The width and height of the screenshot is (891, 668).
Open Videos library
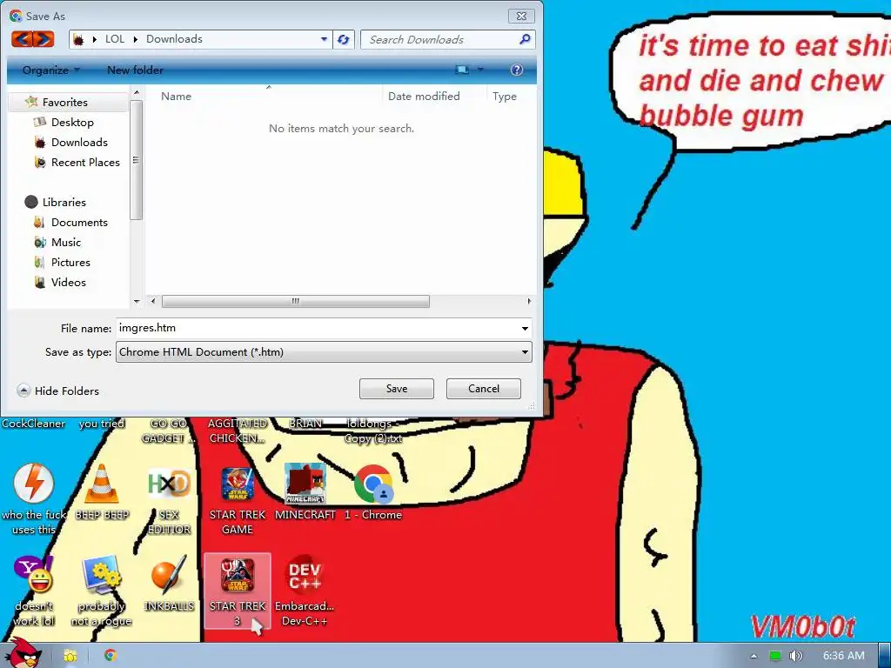point(68,282)
